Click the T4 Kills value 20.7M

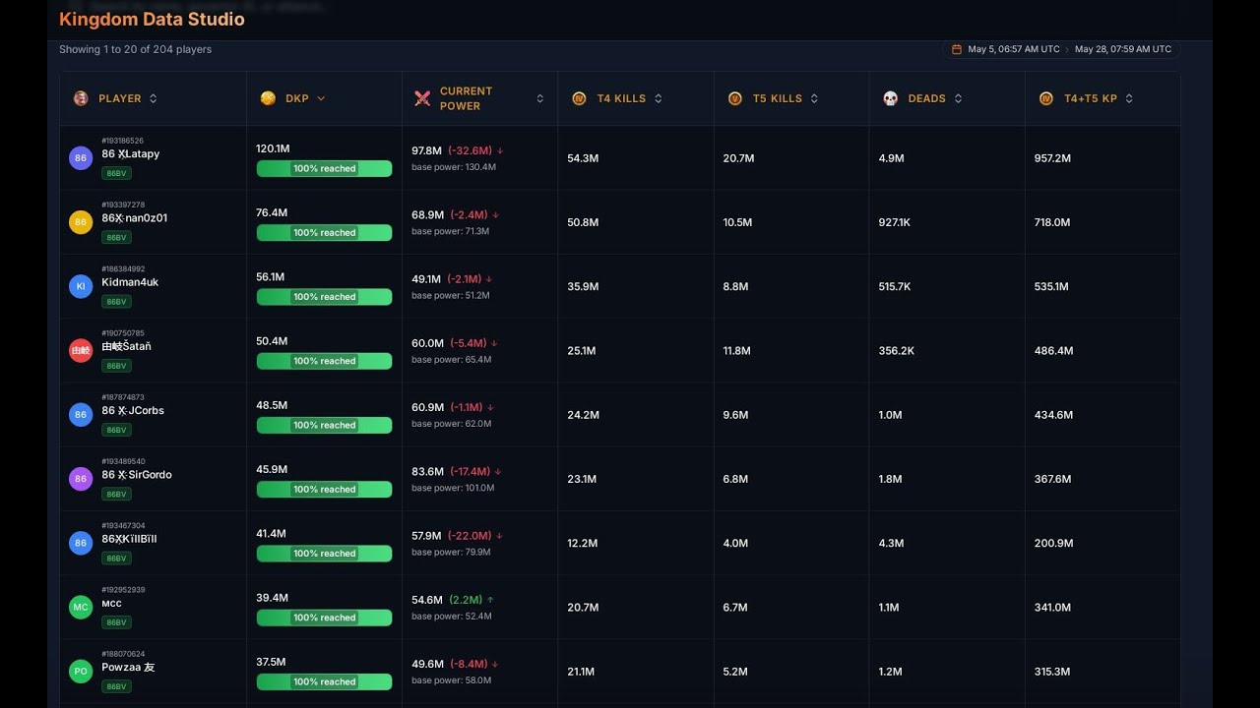coord(583,608)
